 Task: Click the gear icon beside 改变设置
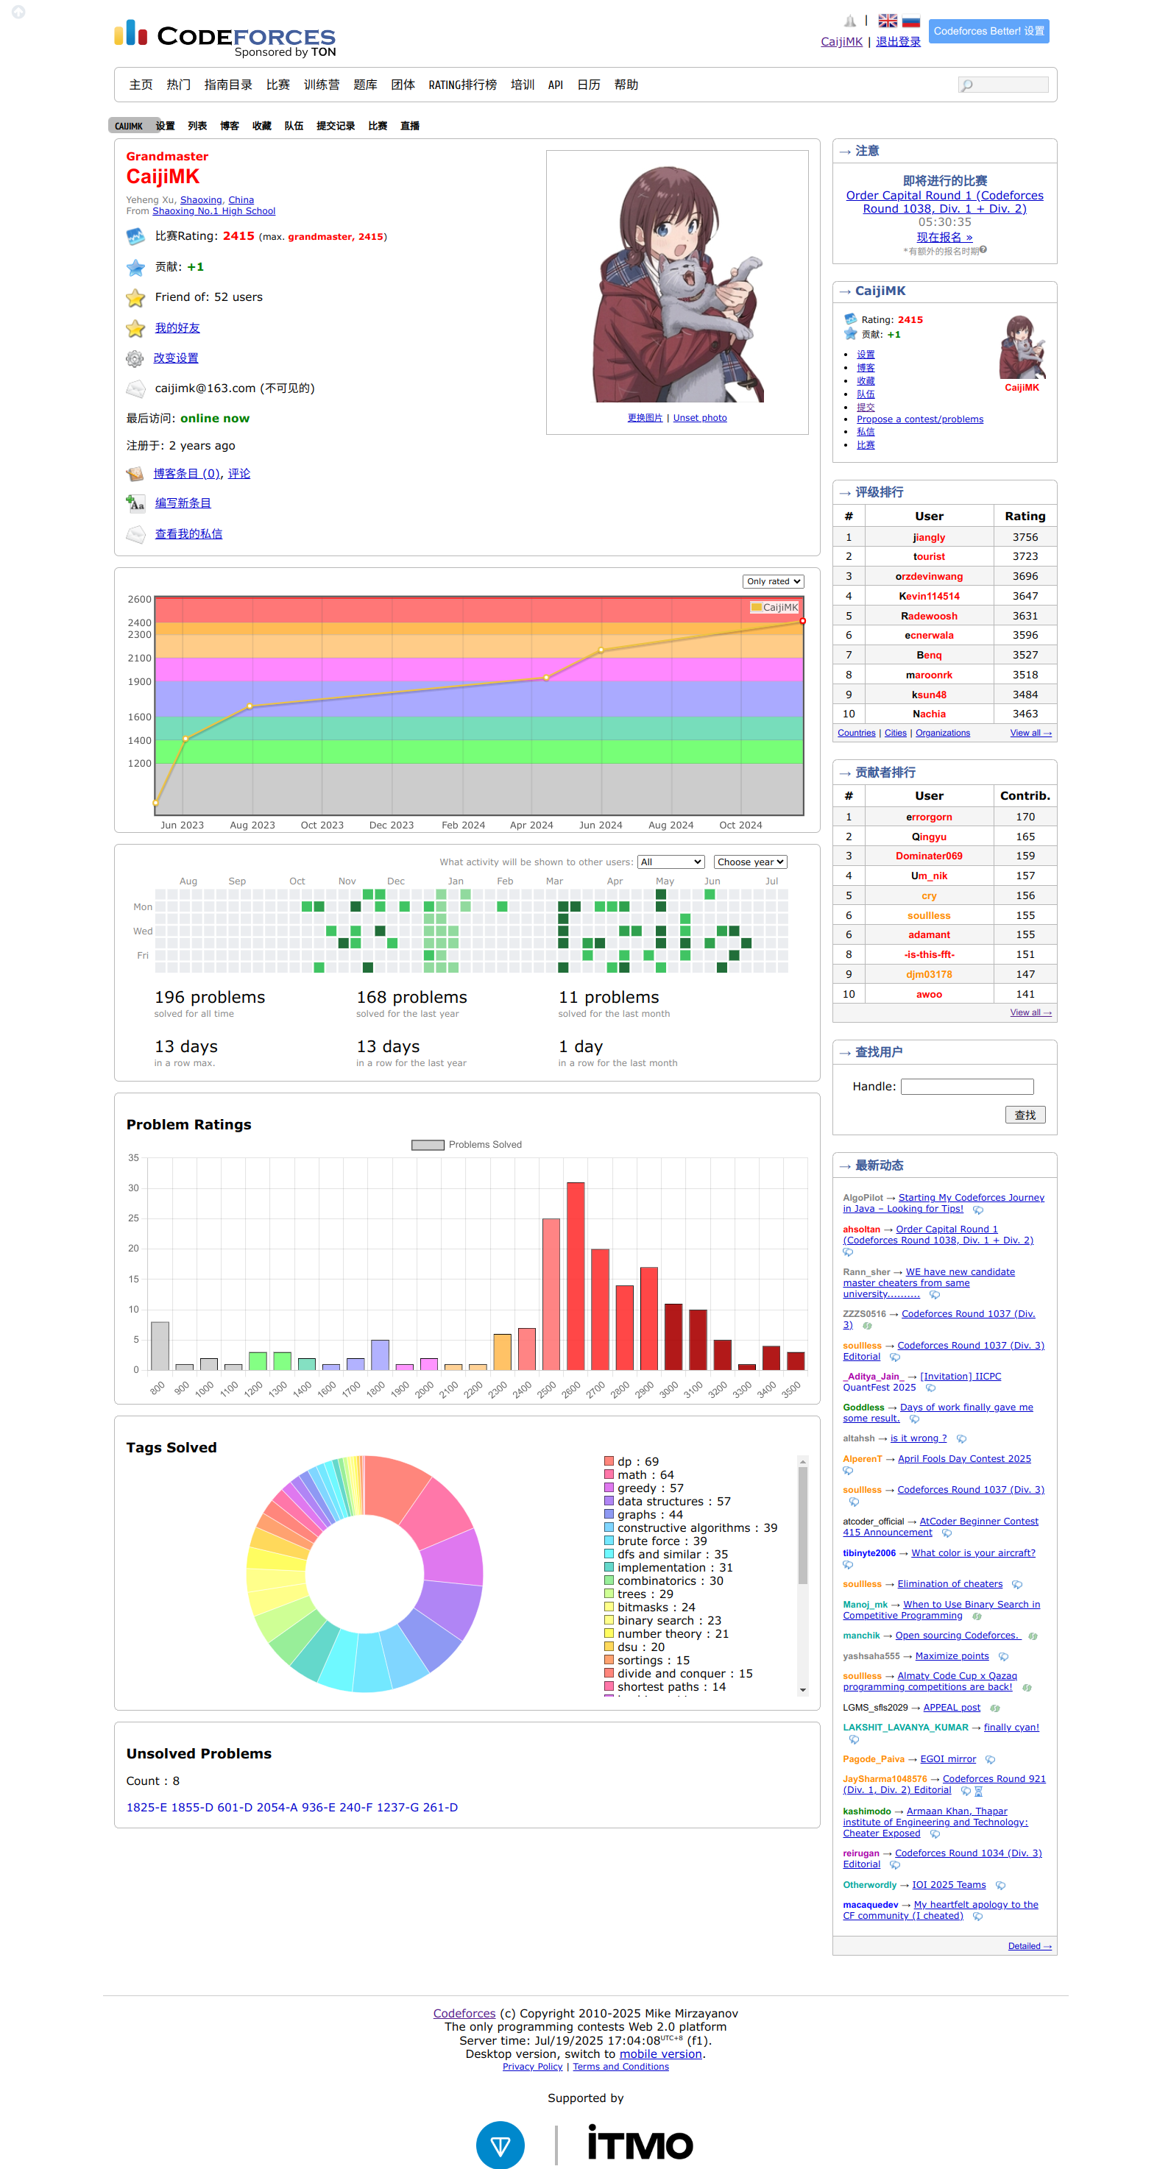[x=135, y=359]
